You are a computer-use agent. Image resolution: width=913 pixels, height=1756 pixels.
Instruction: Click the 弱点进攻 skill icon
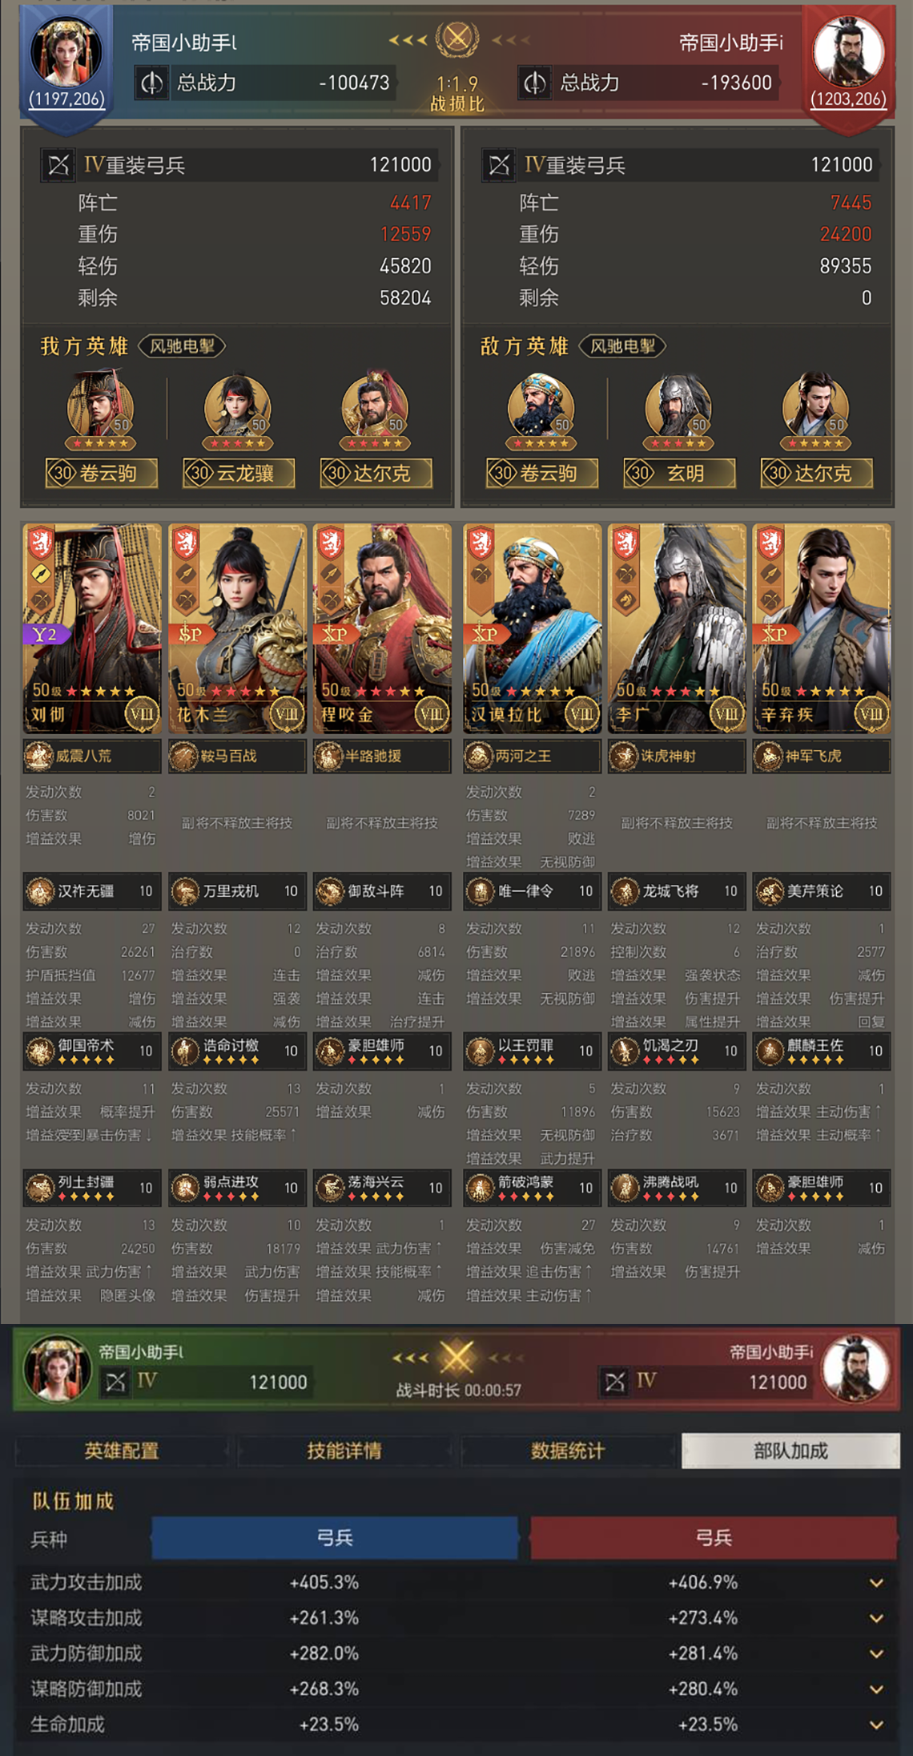[x=185, y=1188]
